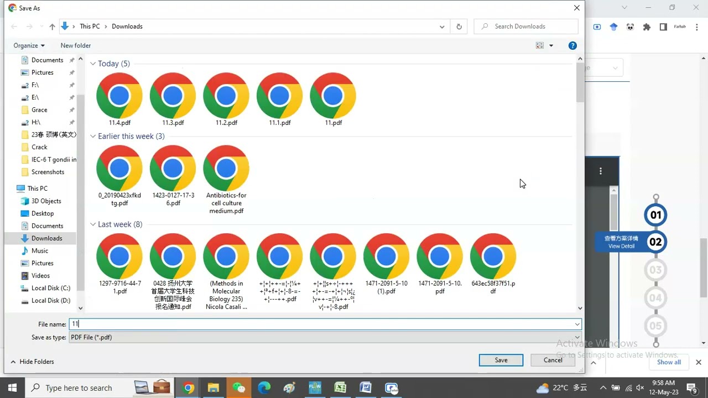This screenshot has width=708, height=398.
Task: Open WeChat from the taskbar
Action: 239,387
